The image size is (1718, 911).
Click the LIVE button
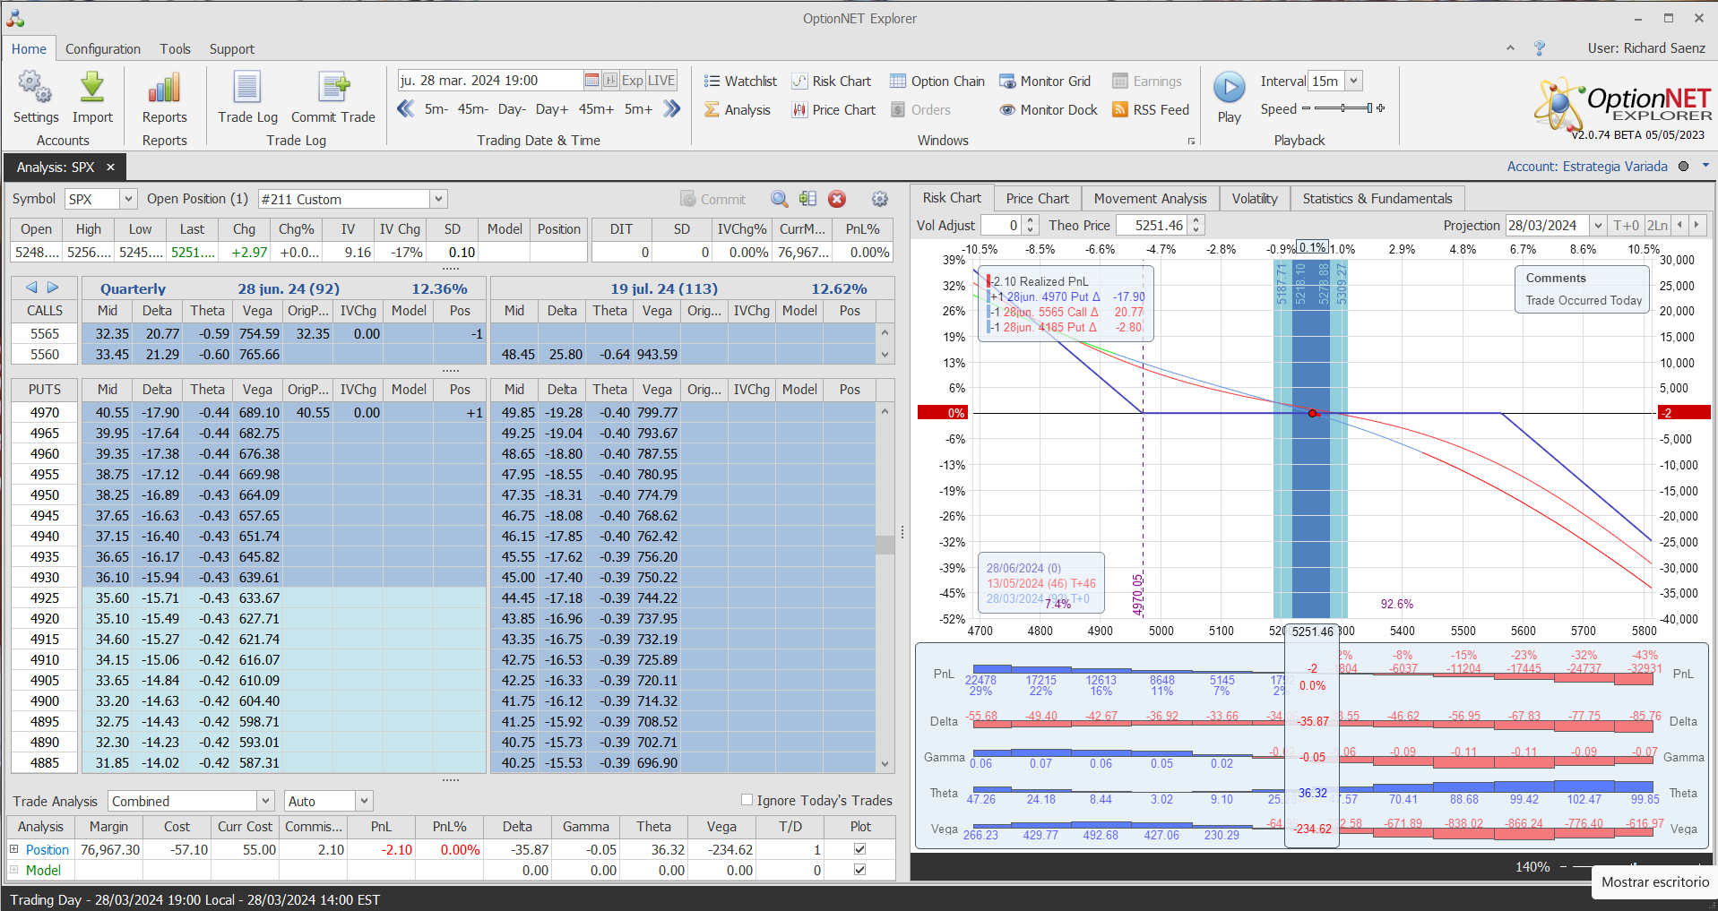pos(661,81)
